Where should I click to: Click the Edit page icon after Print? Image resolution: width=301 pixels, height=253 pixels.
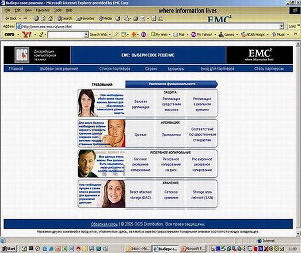(x=143, y=18)
